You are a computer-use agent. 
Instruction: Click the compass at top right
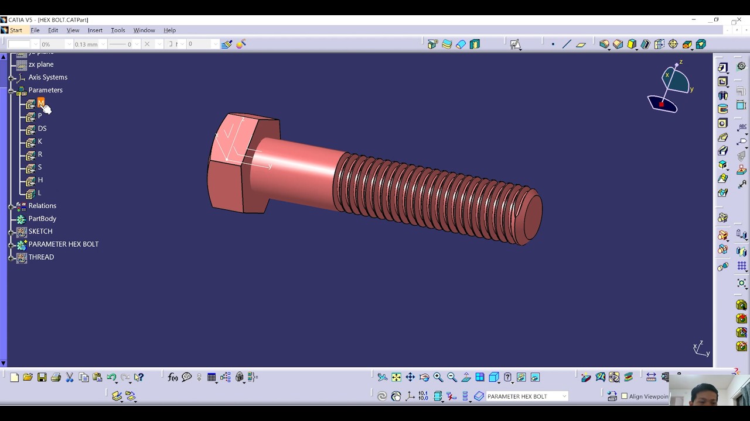pyautogui.click(x=670, y=88)
